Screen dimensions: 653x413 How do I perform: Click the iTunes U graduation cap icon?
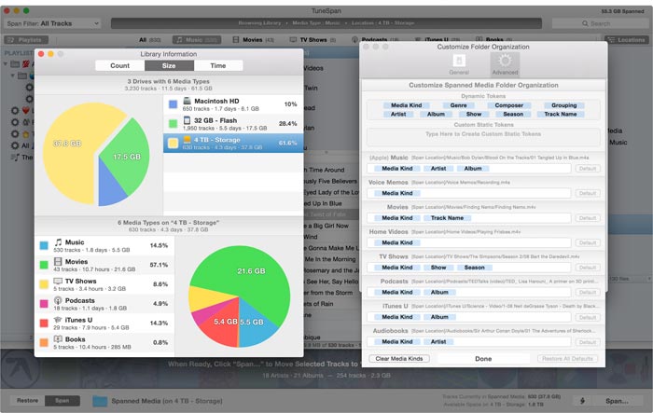pyautogui.click(x=58, y=320)
